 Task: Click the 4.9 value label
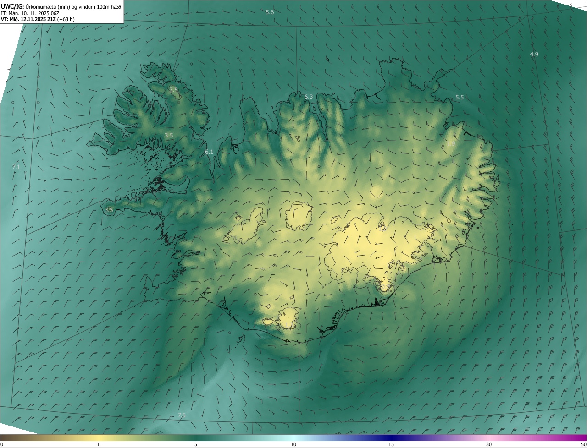(x=534, y=54)
